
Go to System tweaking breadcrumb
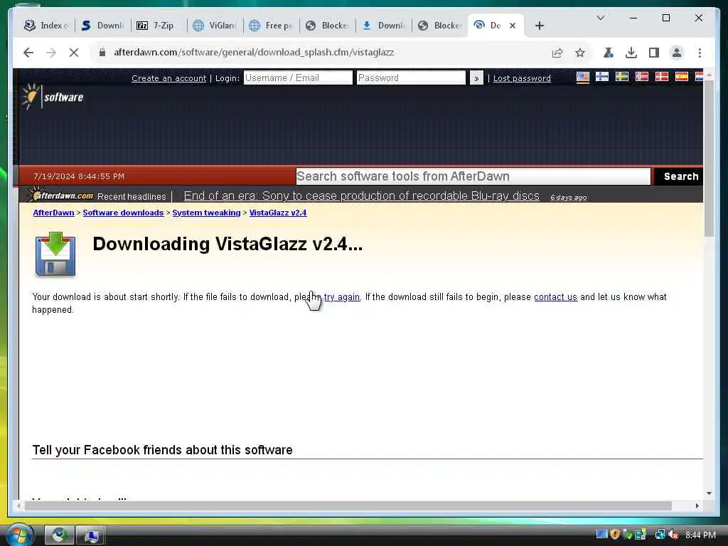(206, 213)
